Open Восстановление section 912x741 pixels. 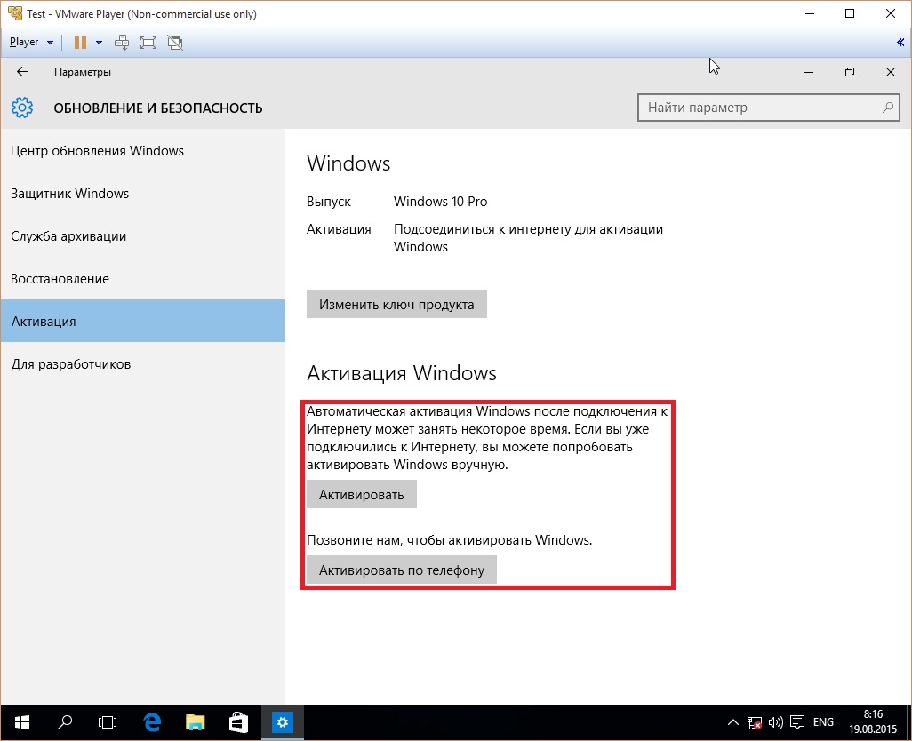pyautogui.click(x=142, y=279)
